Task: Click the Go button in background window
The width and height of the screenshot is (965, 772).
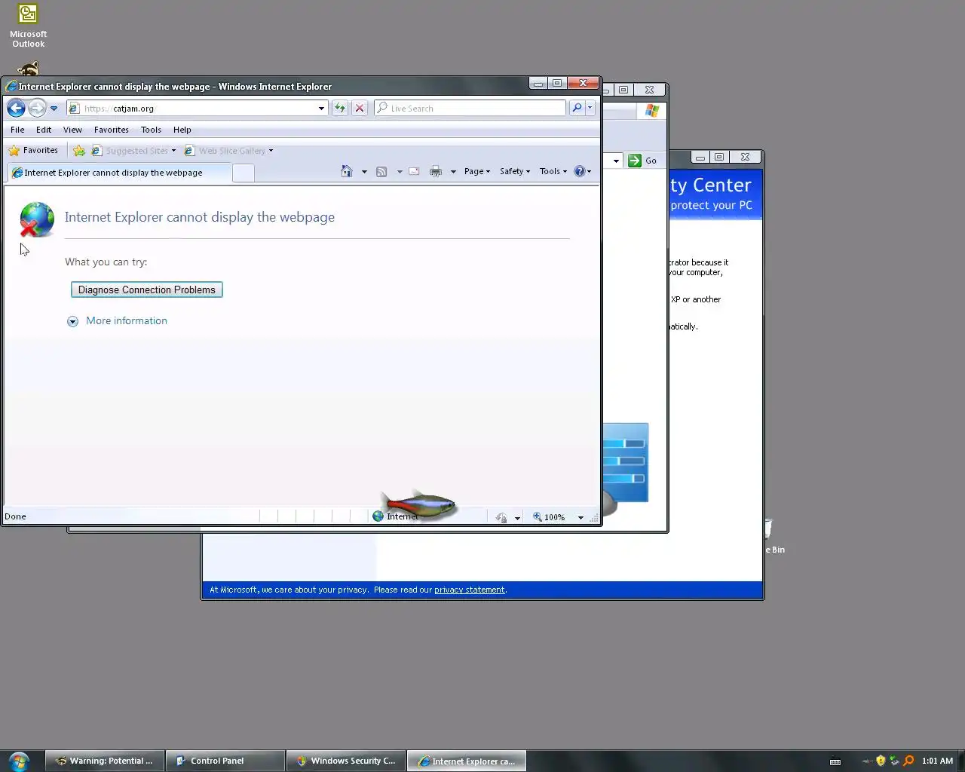Action: pyautogui.click(x=643, y=161)
